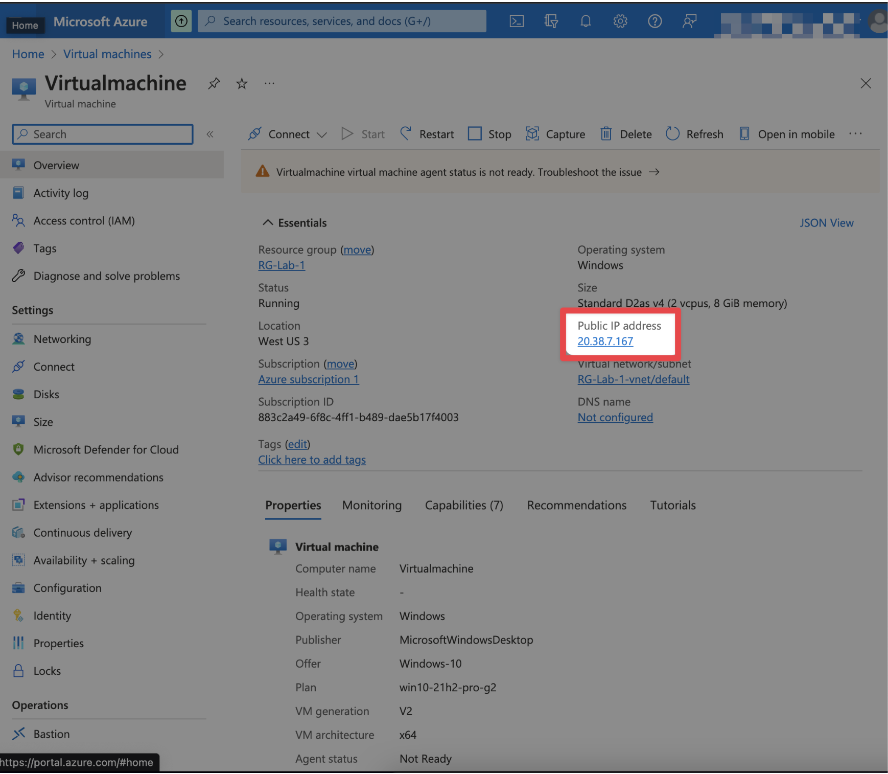Open portal settings gear
Viewport: 888px width, 774px height.
point(620,21)
